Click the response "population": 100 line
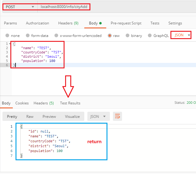Viewport: 196px width, 174px height. point(46,151)
